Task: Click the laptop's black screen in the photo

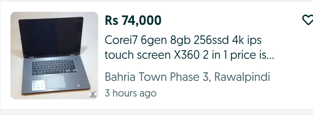Action: (x=51, y=37)
